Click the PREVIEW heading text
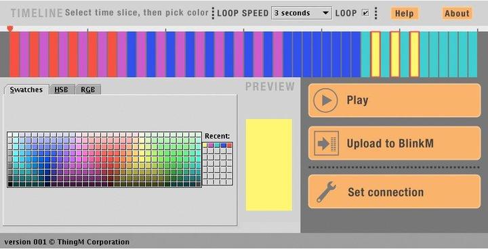The width and height of the screenshot is (488, 249). tap(270, 87)
